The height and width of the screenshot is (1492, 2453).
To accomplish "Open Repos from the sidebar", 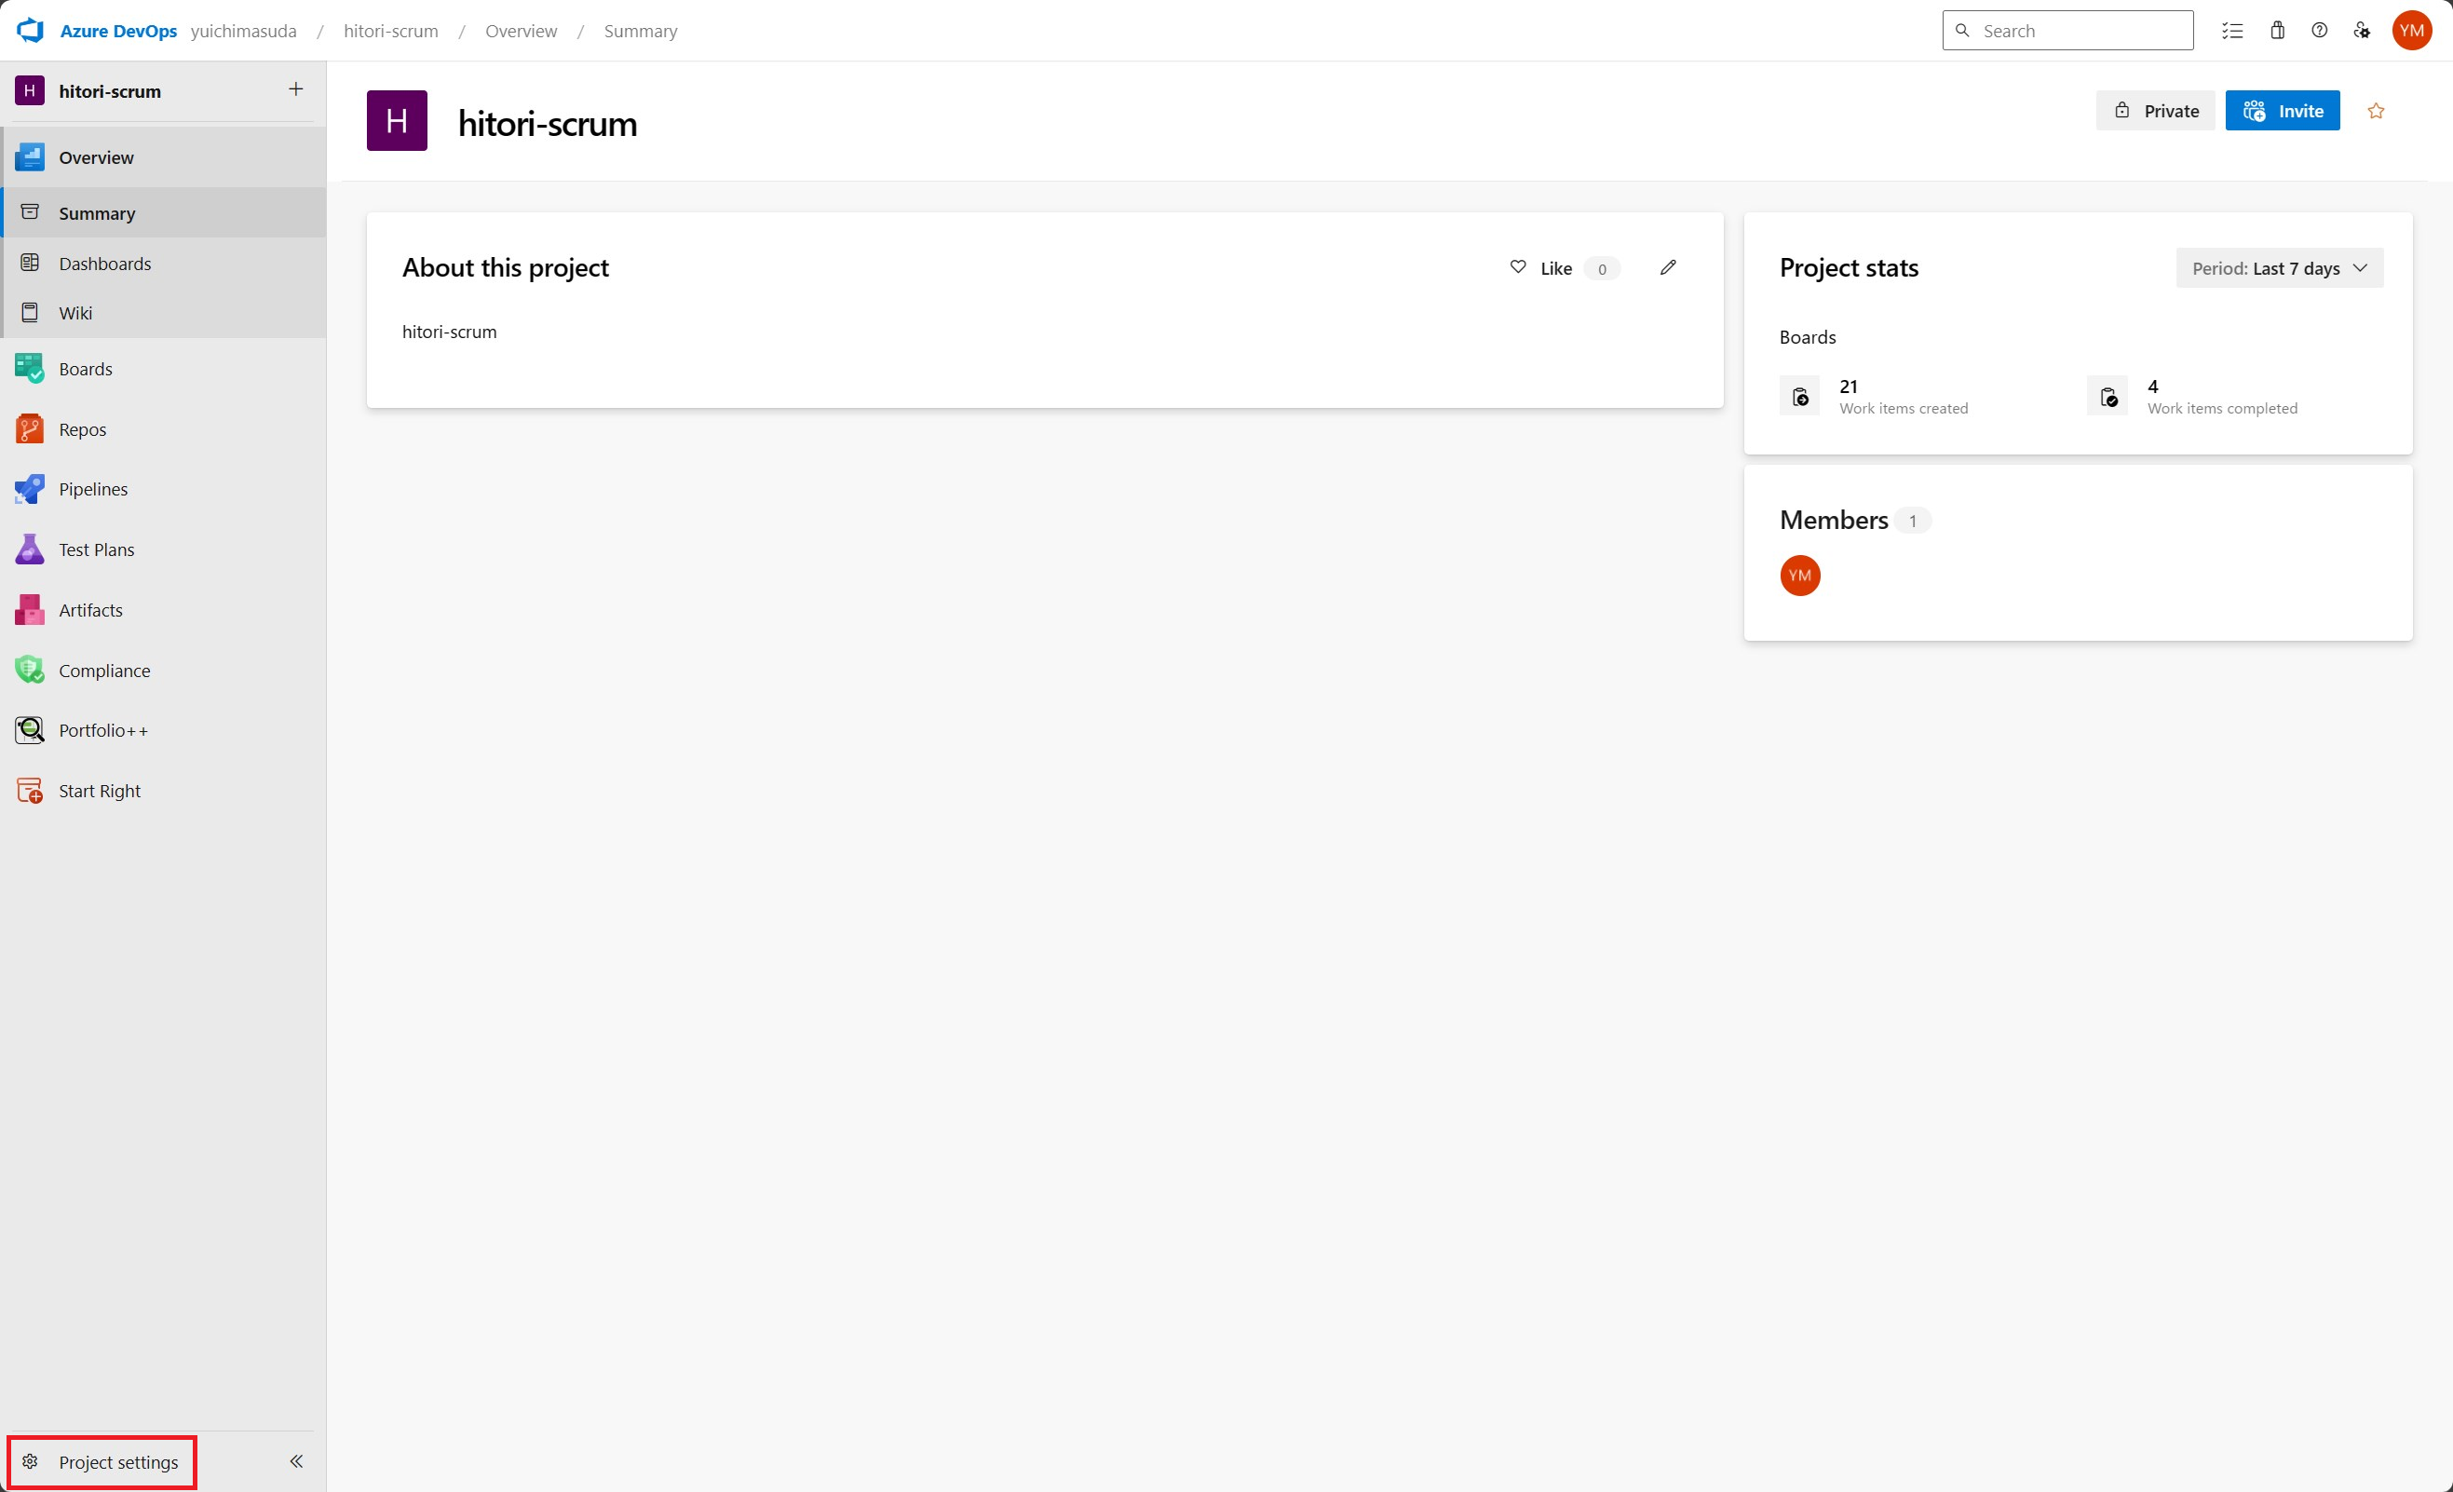I will click(x=82, y=429).
